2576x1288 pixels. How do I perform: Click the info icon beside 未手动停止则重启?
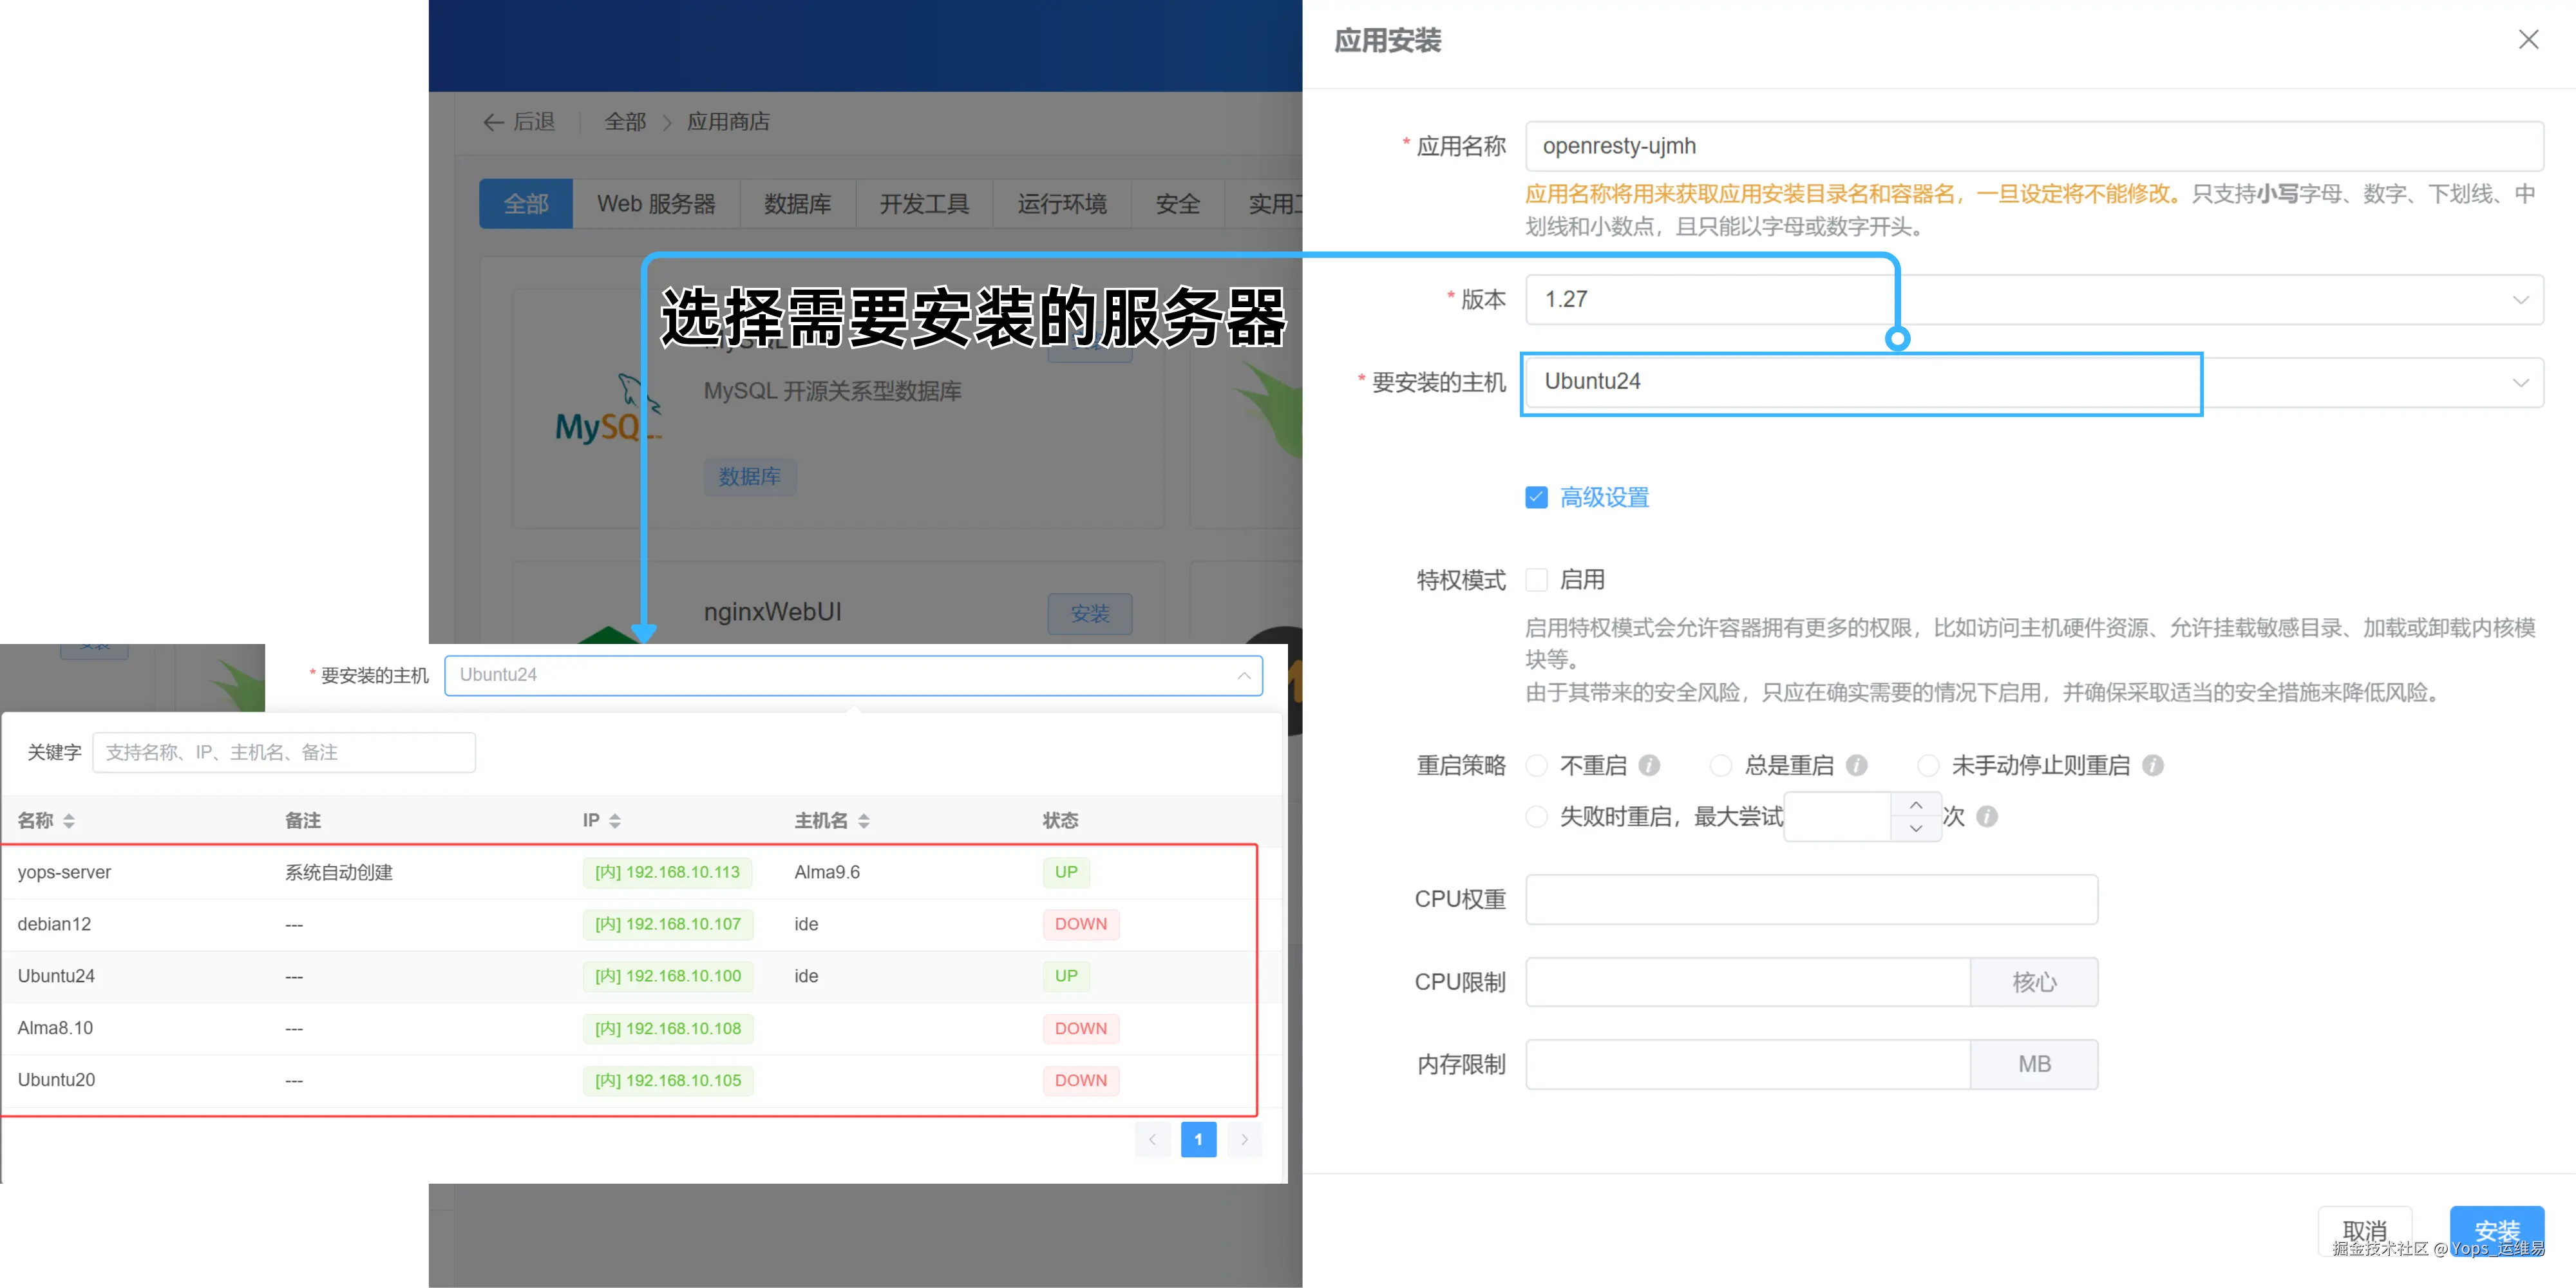pos(2156,765)
